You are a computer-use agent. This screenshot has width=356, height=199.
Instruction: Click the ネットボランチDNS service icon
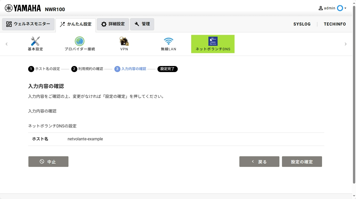[213, 41]
